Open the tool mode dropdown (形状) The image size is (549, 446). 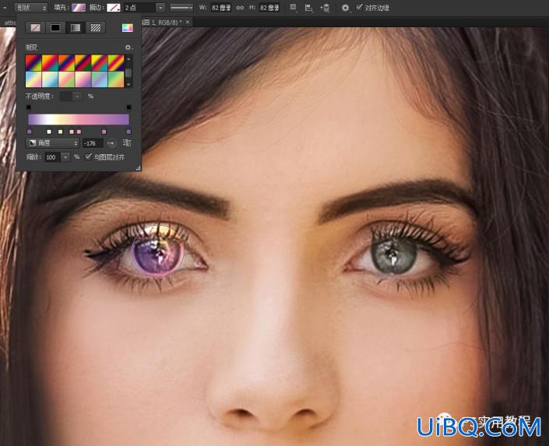[x=30, y=8]
